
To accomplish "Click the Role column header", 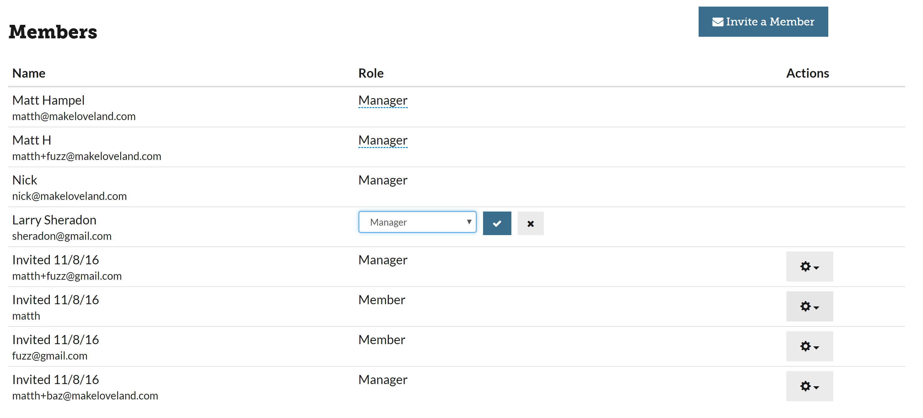I will pyautogui.click(x=371, y=73).
